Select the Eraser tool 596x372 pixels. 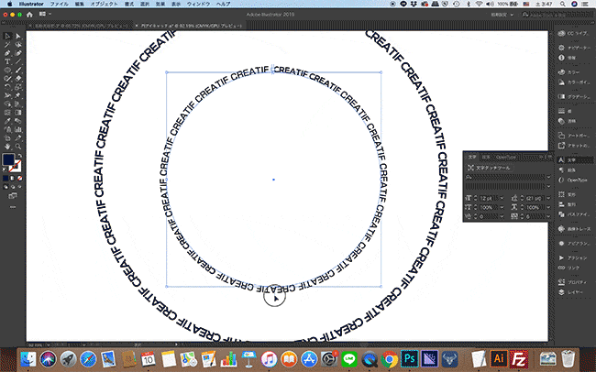click(17, 79)
